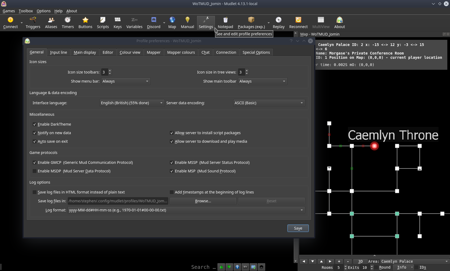Click the Save button
The height and width of the screenshot is (271, 450).
click(298, 228)
